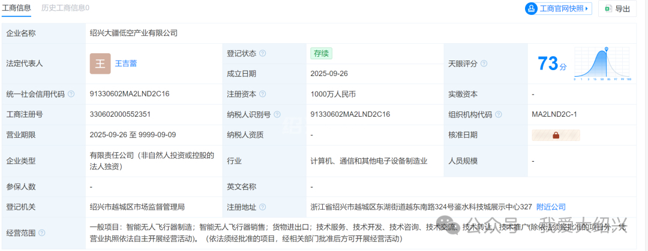Open the 工商官网快照 dropdown
The width and height of the screenshot is (648, 251).
(x=558, y=8)
